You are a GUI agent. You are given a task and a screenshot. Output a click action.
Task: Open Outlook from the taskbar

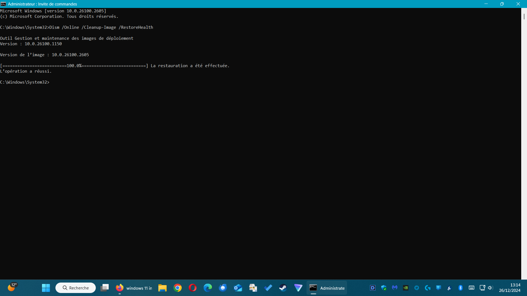click(x=238, y=288)
